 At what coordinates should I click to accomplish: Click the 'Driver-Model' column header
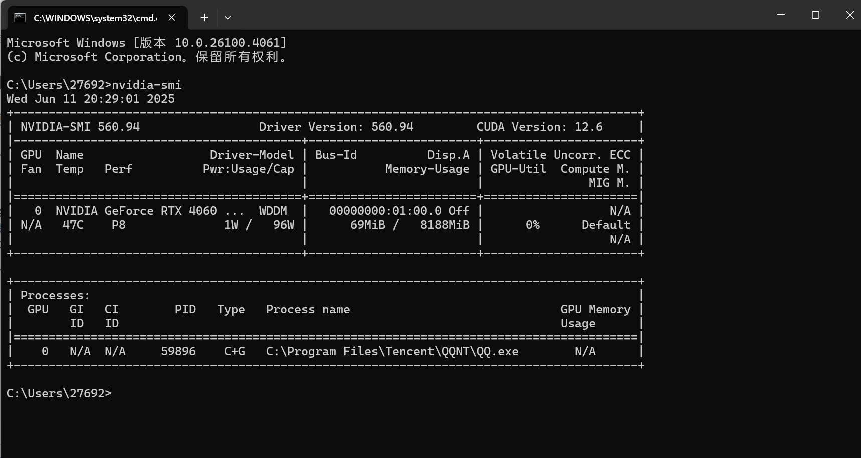click(252, 155)
